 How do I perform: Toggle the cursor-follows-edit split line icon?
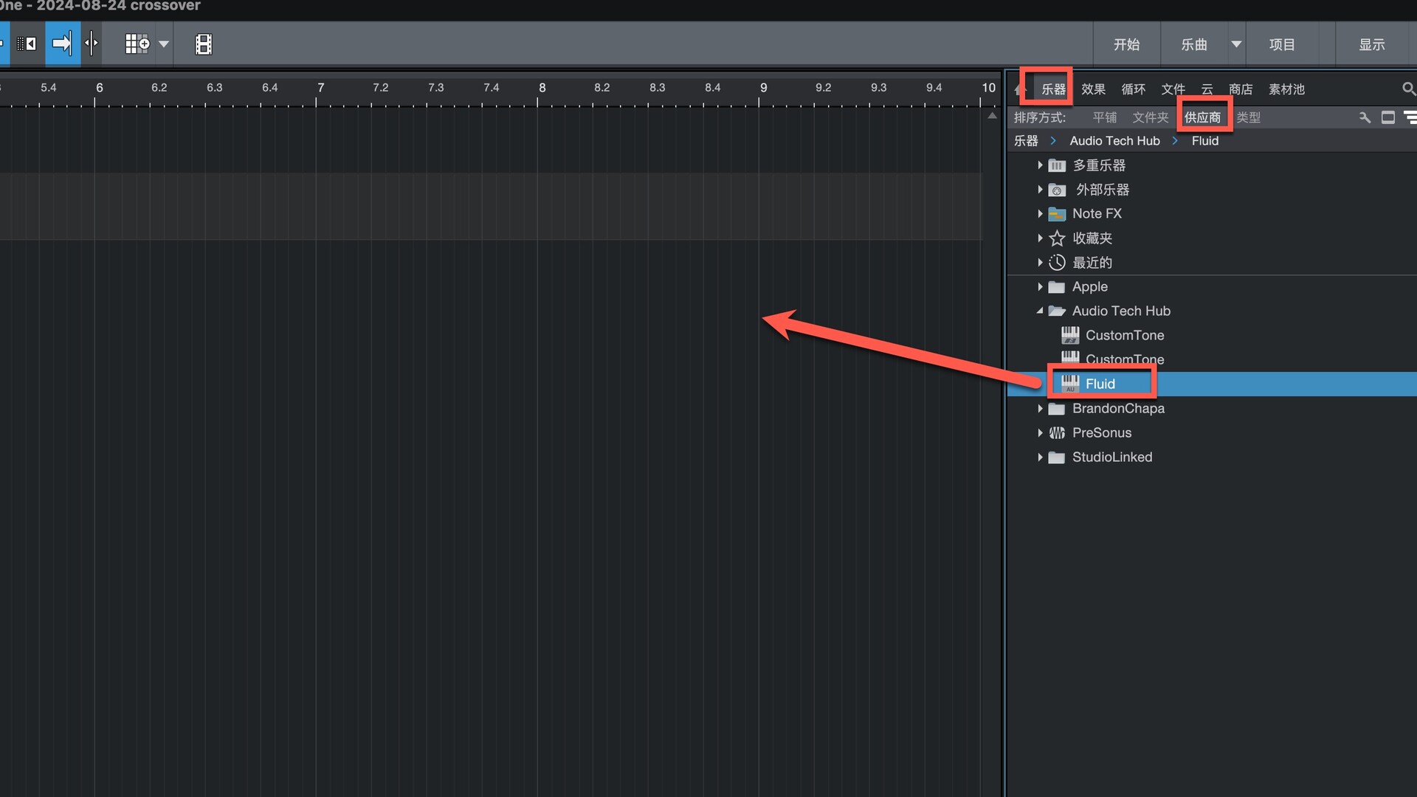pos(92,44)
